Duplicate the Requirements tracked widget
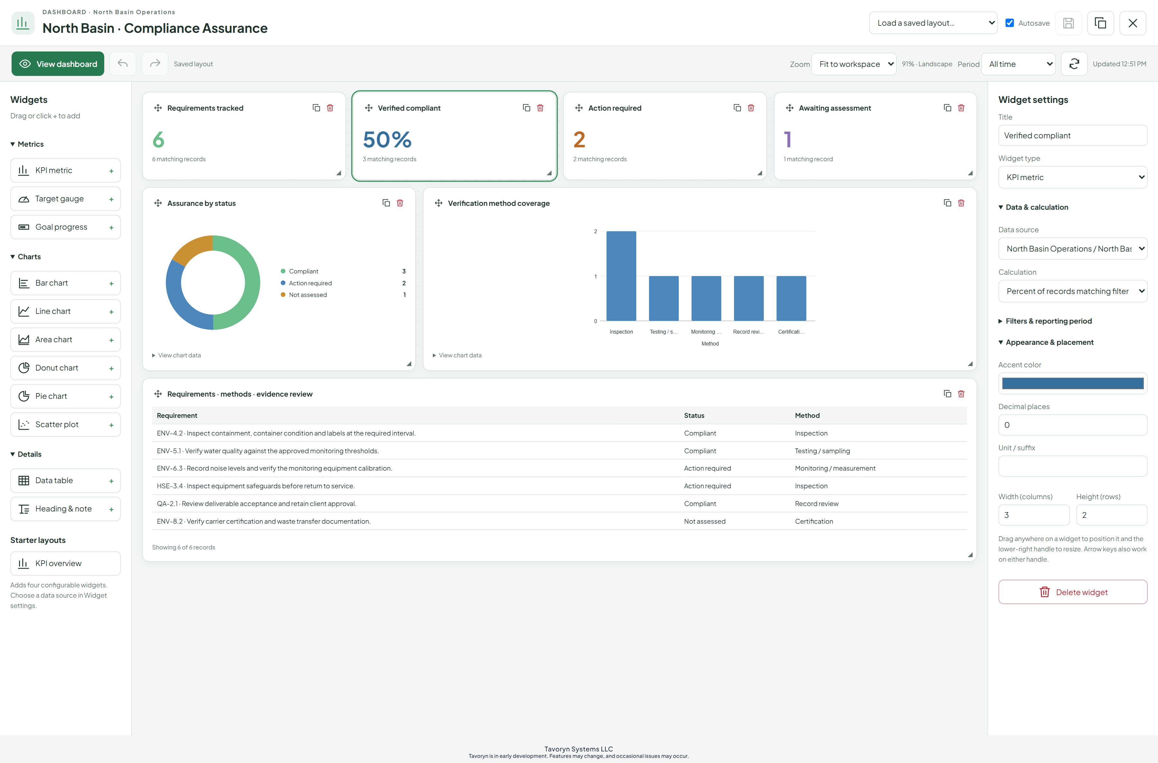Viewport: 1158px width, 763px height. pyautogui.click(x=316, y=107)
